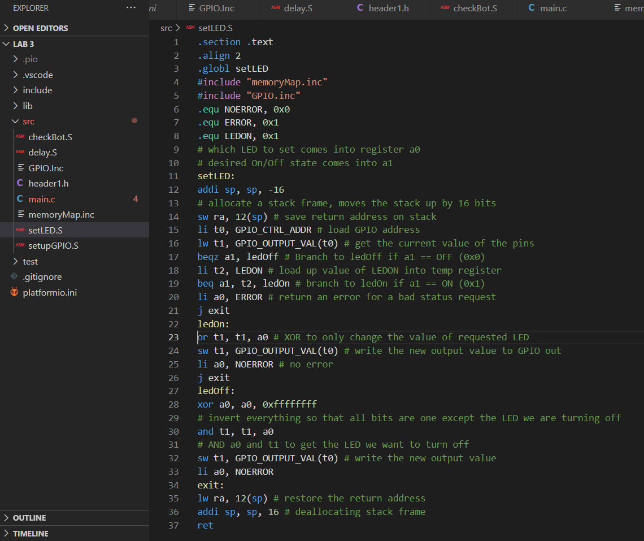Image resolution: width=644 pixels, height=541 pixels.
Task: Click the ledOn: label in code
Action: [213, 324]
